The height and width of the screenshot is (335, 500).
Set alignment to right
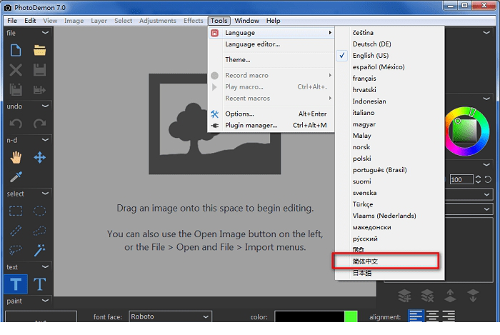(x=449, y=316)
